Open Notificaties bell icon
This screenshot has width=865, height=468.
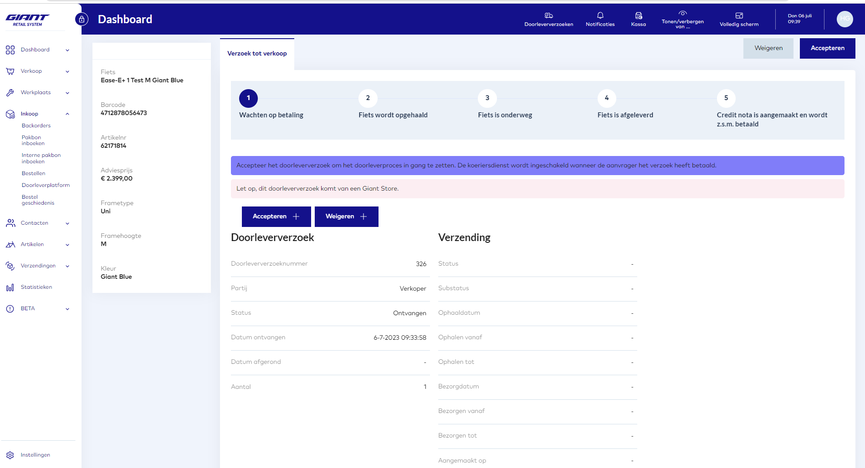[600, 15]
